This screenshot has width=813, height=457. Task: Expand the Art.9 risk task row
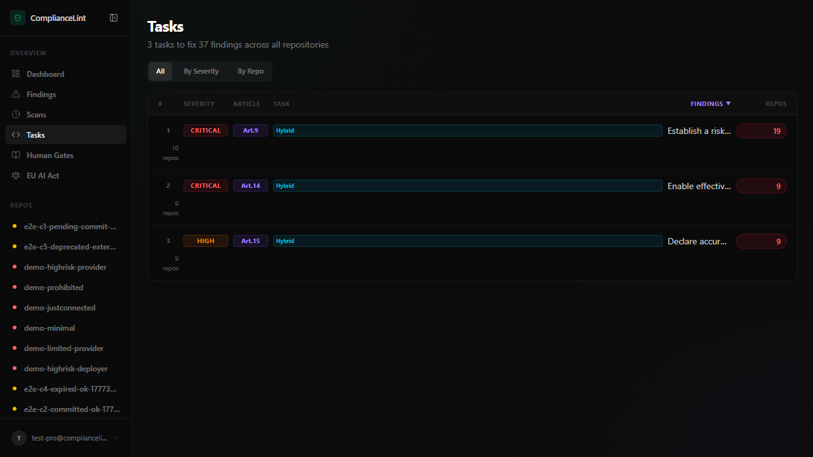coord(699,131)
